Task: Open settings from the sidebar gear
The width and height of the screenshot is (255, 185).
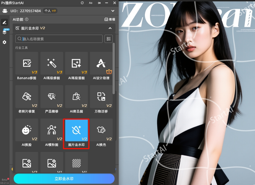Action: pos(4,42)
